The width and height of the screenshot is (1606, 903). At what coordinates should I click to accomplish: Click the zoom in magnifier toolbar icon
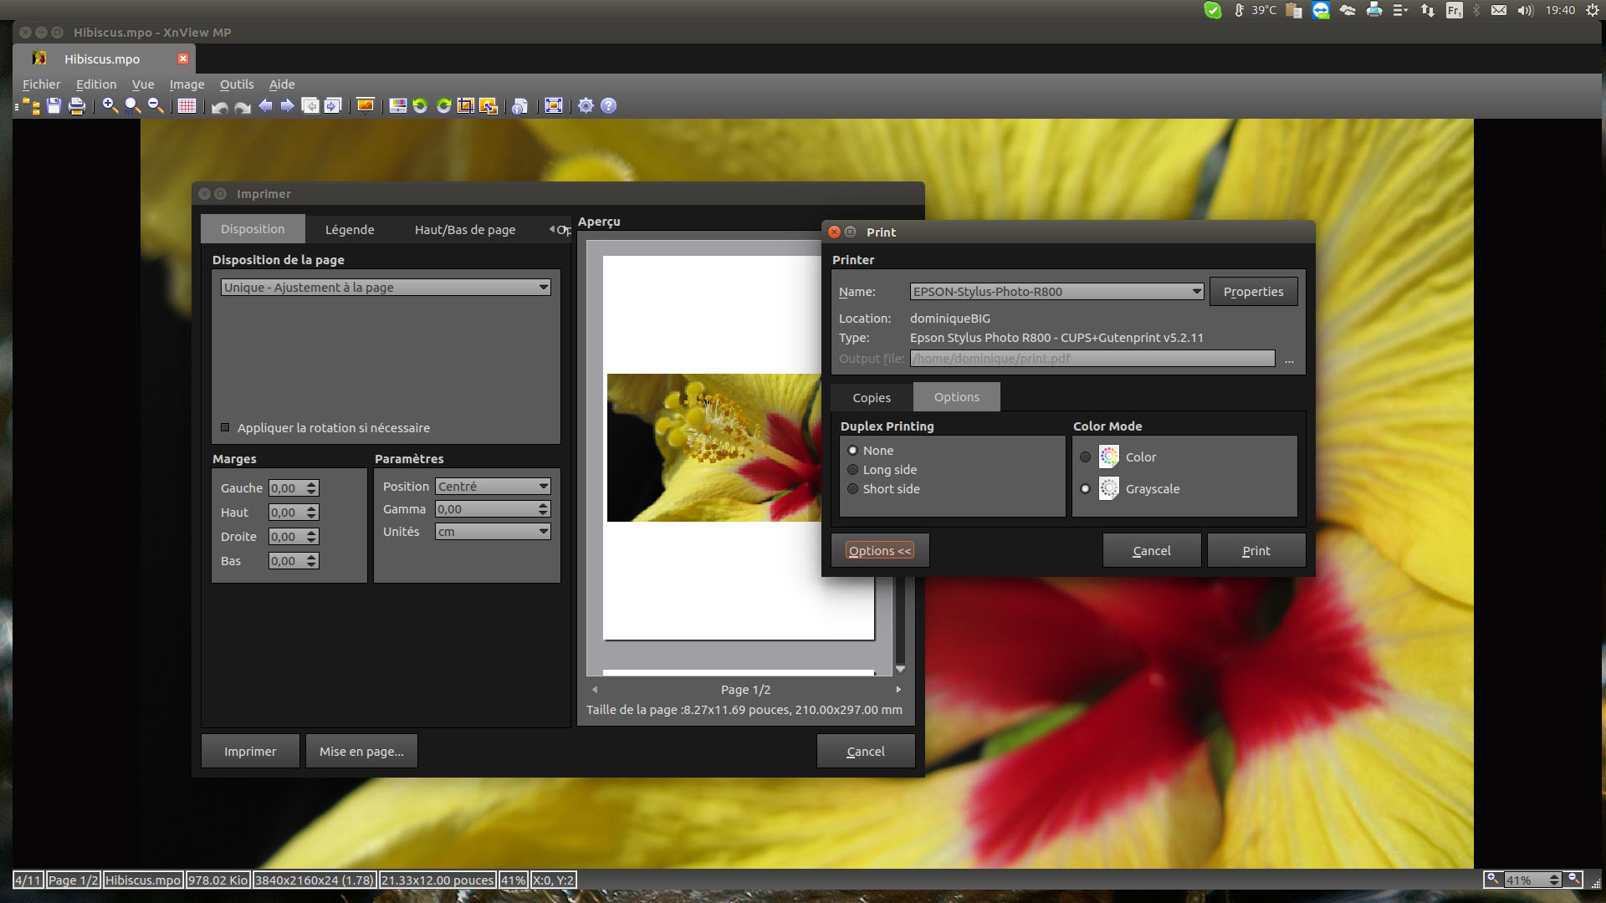[110, 105]
